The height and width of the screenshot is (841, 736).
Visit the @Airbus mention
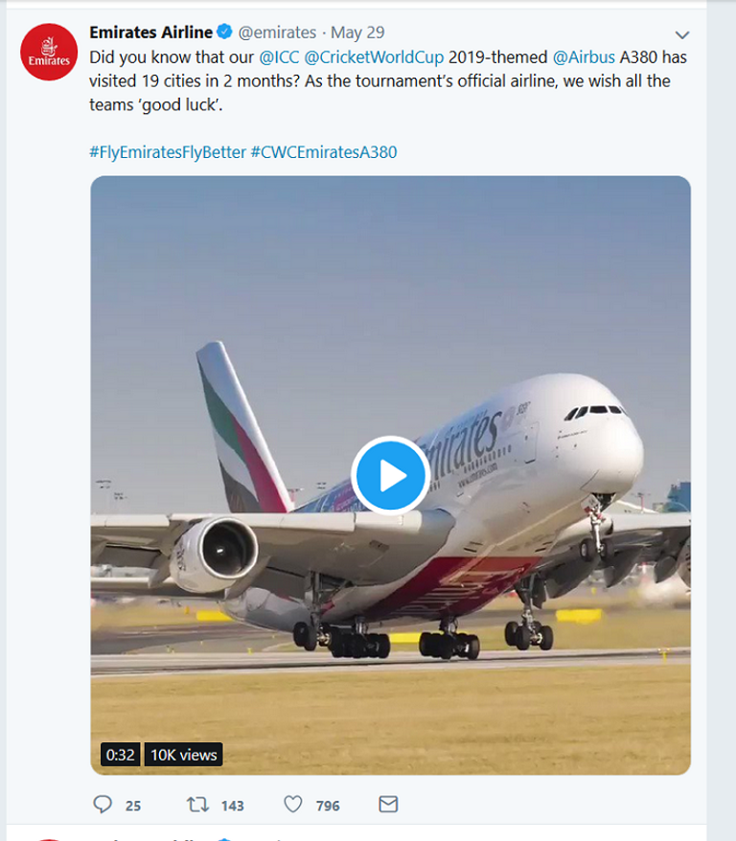point(584,57)
